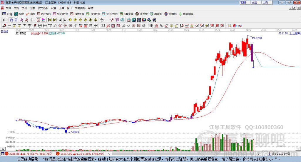Select the Gann fan red lines tool
This screenshot has height=162, width=301.
click(x=108, y=26)
